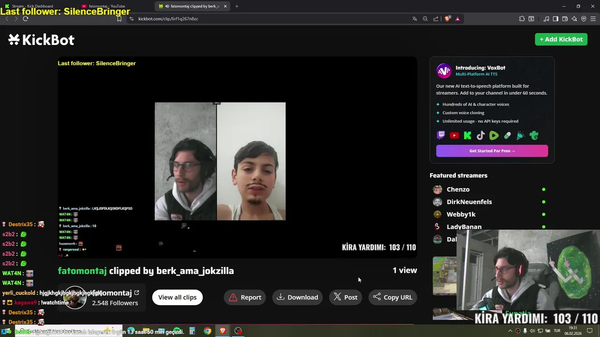Viewport: 600px width, 337px height.
Task: Download the clip
Action: (297, 297)
